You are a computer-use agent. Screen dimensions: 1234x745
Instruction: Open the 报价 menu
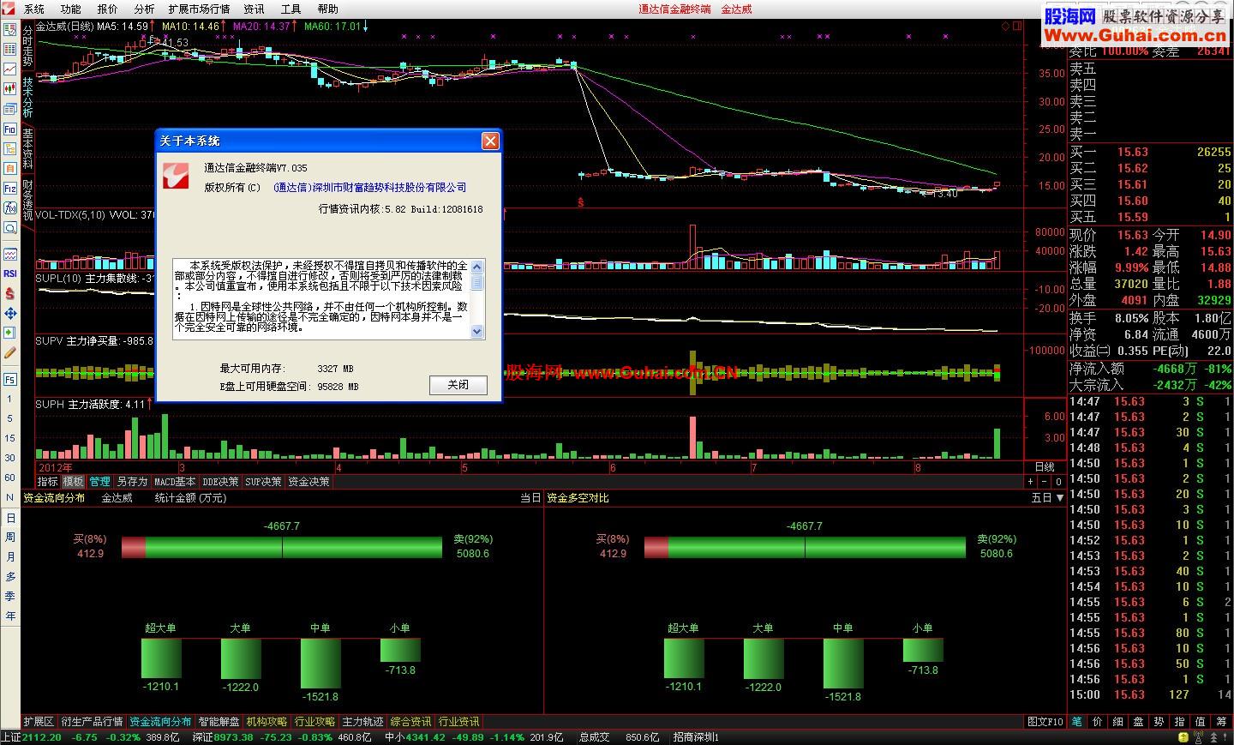point(107,9)
